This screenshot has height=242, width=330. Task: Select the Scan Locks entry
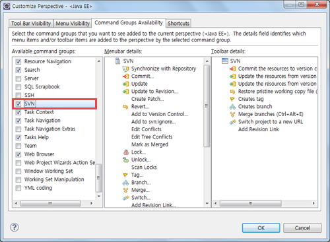point(144,167)
